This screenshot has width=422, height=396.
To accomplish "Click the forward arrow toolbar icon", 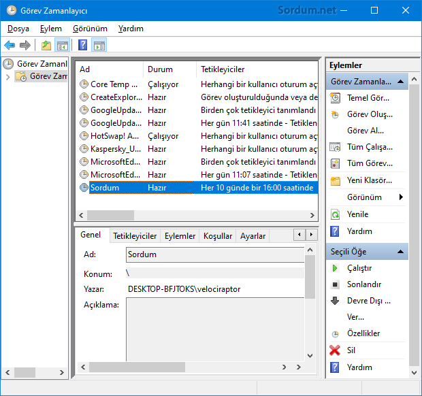I will click(x=25, y=45).
